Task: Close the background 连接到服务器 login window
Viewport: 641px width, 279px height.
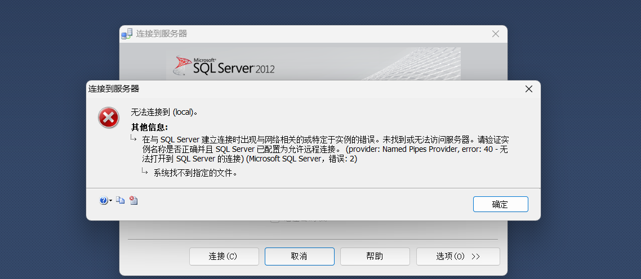Action: [x=496, y=34]
